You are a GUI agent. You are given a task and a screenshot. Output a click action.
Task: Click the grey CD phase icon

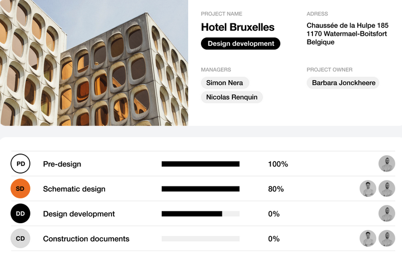(x=20, y=239)
